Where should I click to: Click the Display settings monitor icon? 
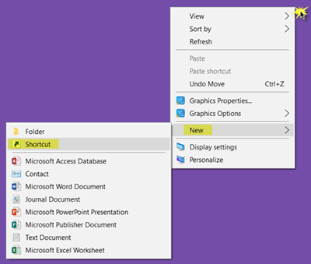coord(180,147)
